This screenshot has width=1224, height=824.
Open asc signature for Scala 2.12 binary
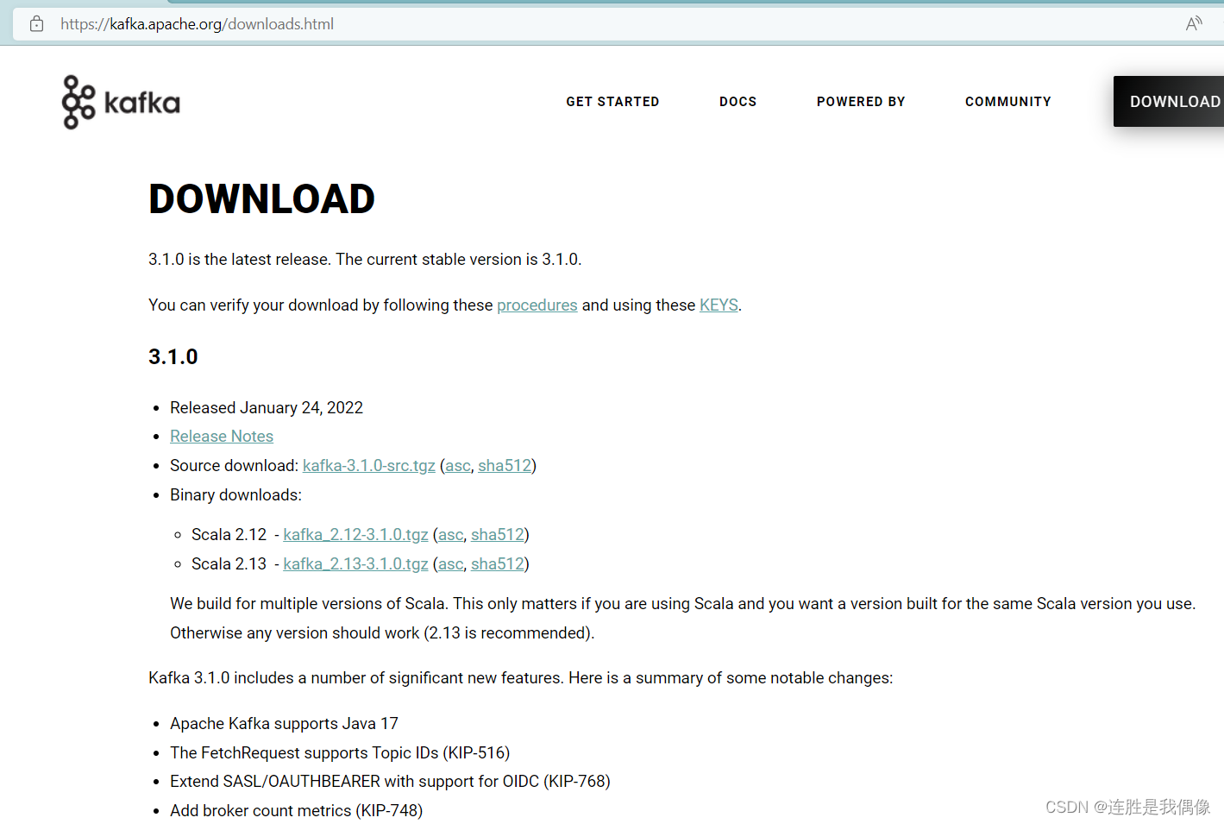click(451, 535)
